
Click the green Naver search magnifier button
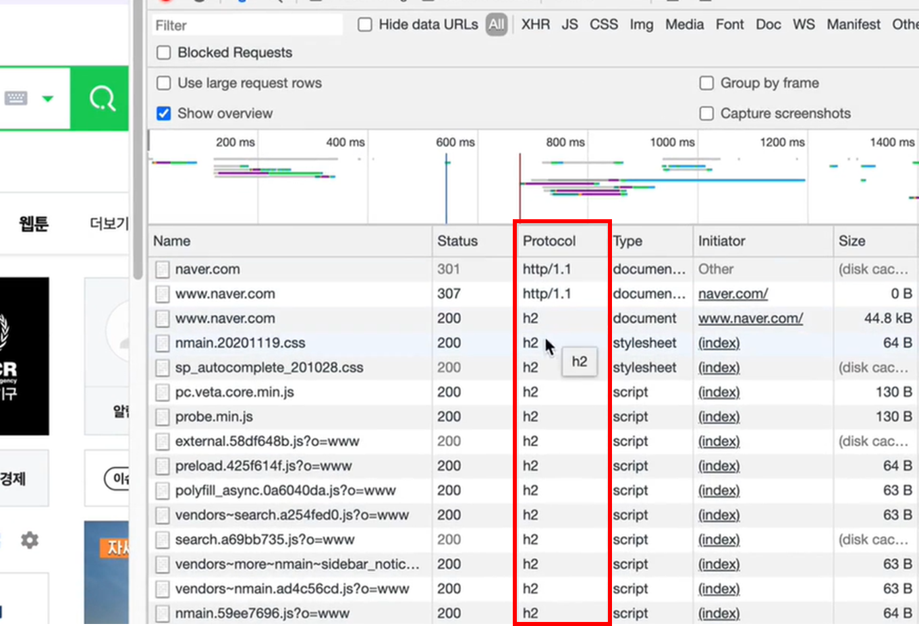(x=100, y=98)
